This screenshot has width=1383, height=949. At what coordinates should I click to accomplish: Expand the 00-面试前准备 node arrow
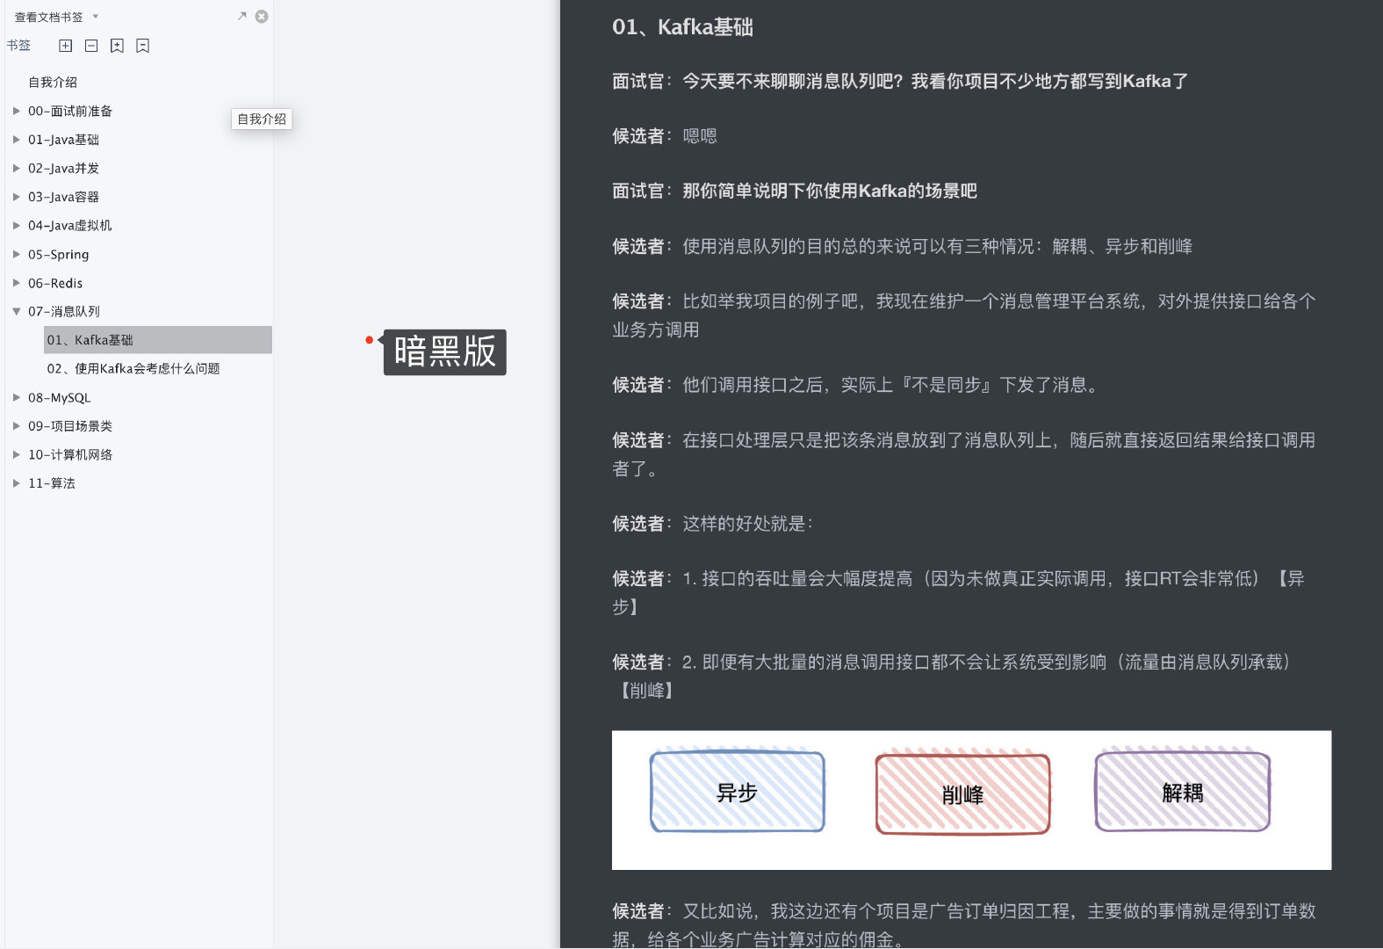(16, 111)
